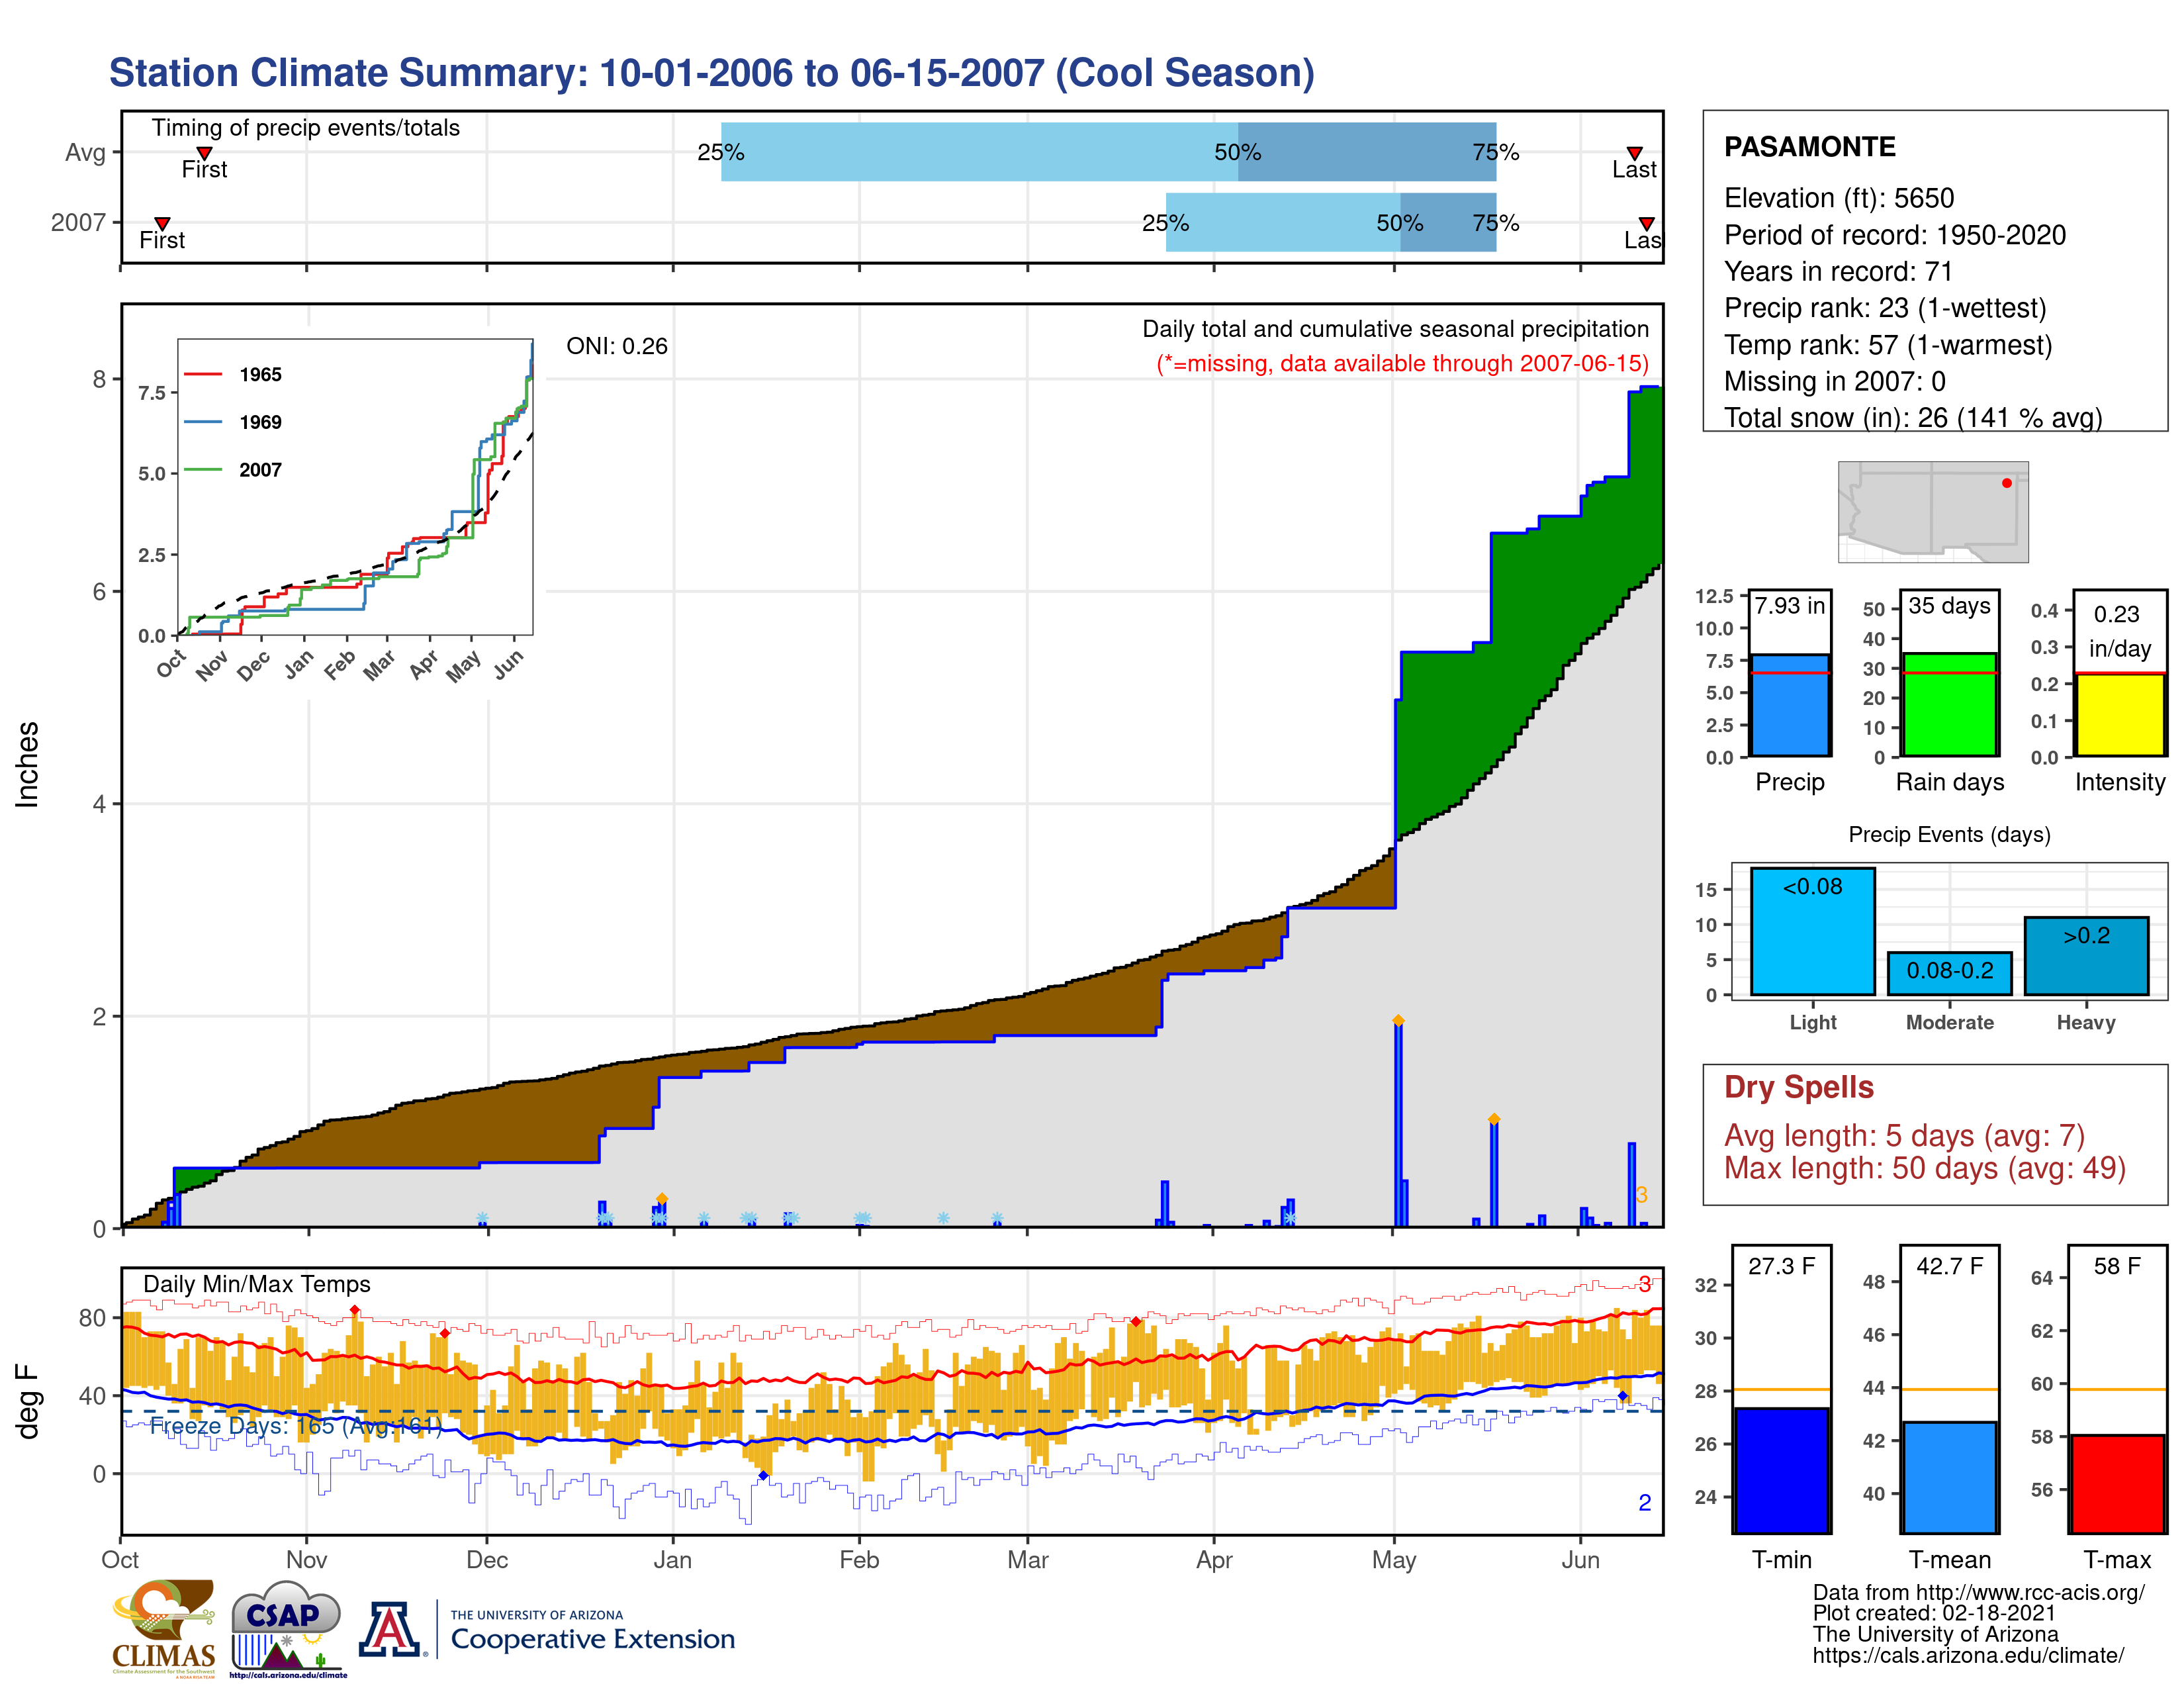The image size is (2184, 1688).
Task: Click the orange diamond atop tallest May bar
Action: [1398, 1021]
